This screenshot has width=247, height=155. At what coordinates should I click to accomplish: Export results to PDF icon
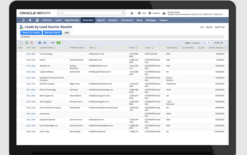(32, 42)
